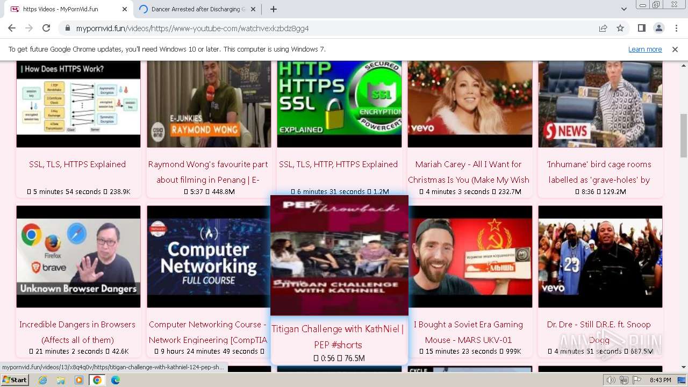Open the browser side panel
This screenshot has height=387, width=688.
[x=641, y=28]
